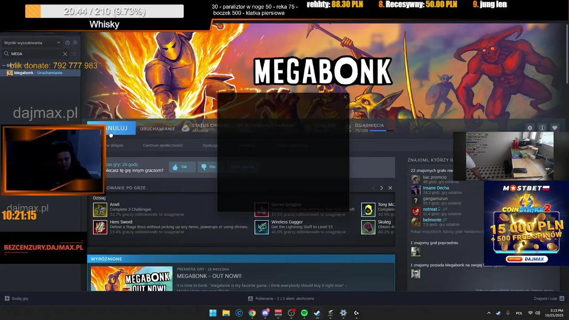Screen dimensions: 569x320
Task: Open MEGABONK - OUT NOW!! news headline
Action: [x=209, y=276]
